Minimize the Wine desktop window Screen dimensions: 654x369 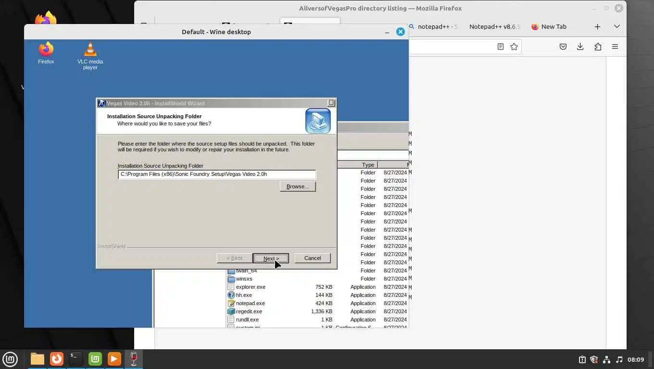[x=387, y=32]
